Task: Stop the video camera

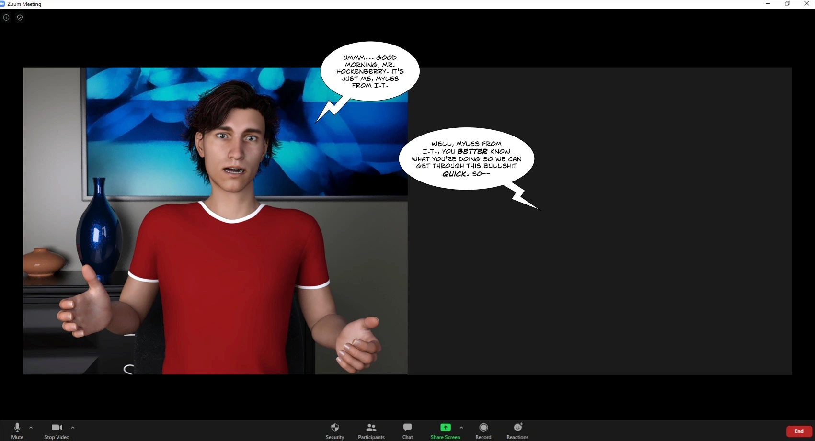Action: [x=57, y=430]
